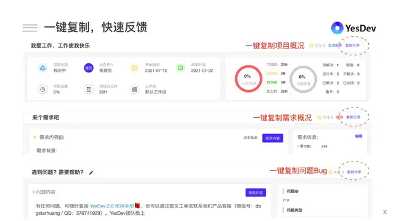The height and width of the screenshot is (221, 394).
Task: Click the work group value 默认工作组
Action: pyautogui.click(x=156, y=92)
